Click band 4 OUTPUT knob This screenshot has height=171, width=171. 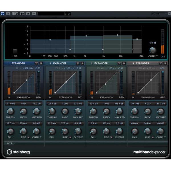coord(161,131)
